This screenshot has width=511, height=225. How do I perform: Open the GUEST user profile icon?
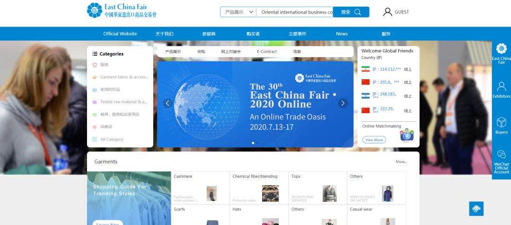click(388, 12)
